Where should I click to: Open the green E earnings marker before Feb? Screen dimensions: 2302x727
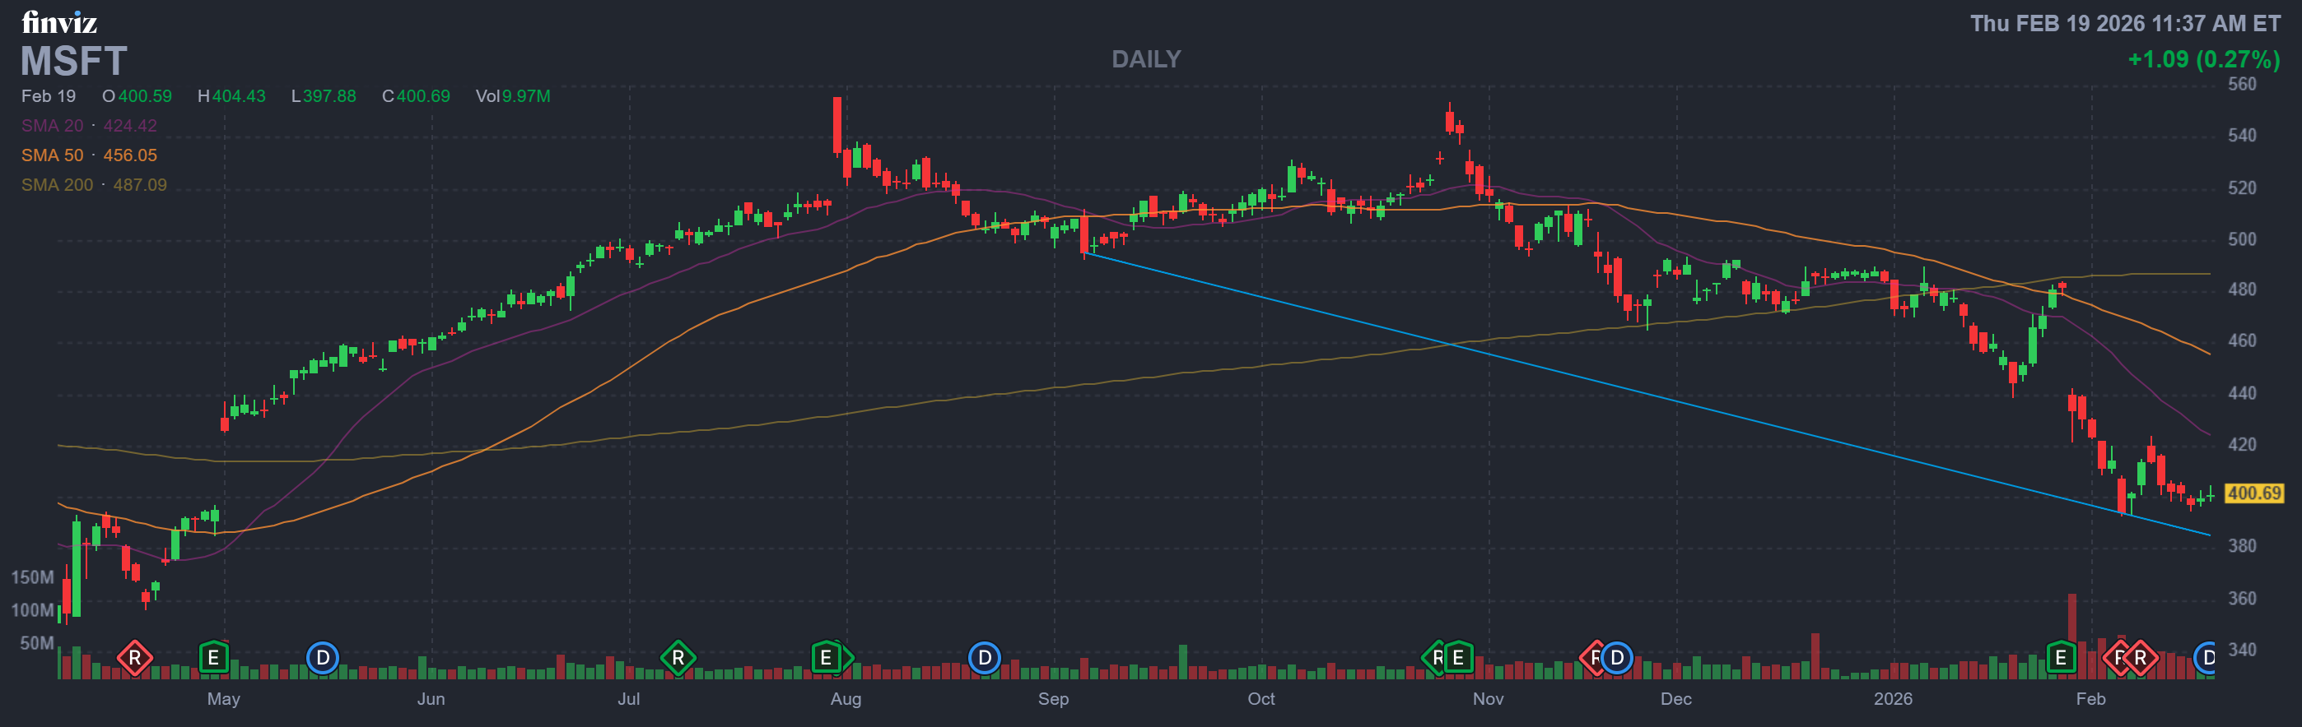[x=2061, y=658]
